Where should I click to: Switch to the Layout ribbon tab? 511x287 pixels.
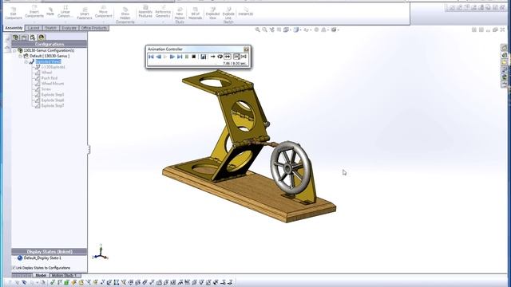(x=34, y=29)
